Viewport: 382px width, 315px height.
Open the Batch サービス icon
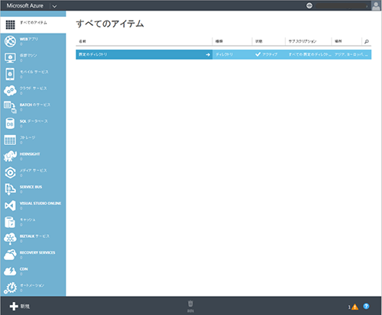tap(10, 107)
